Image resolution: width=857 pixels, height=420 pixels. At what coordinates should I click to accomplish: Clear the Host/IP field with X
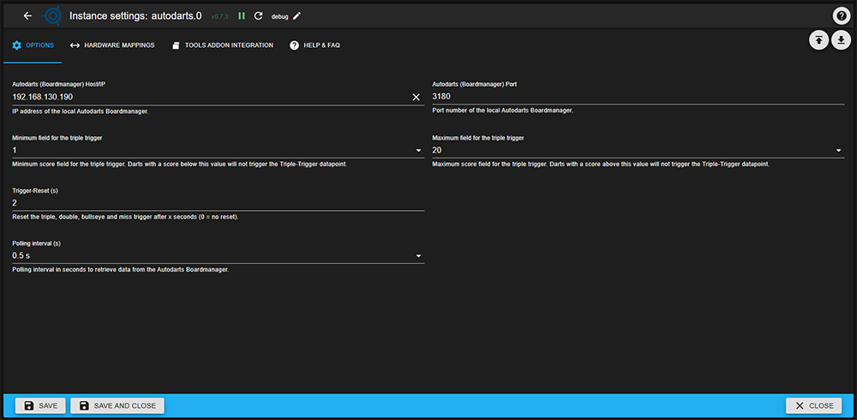416,97
